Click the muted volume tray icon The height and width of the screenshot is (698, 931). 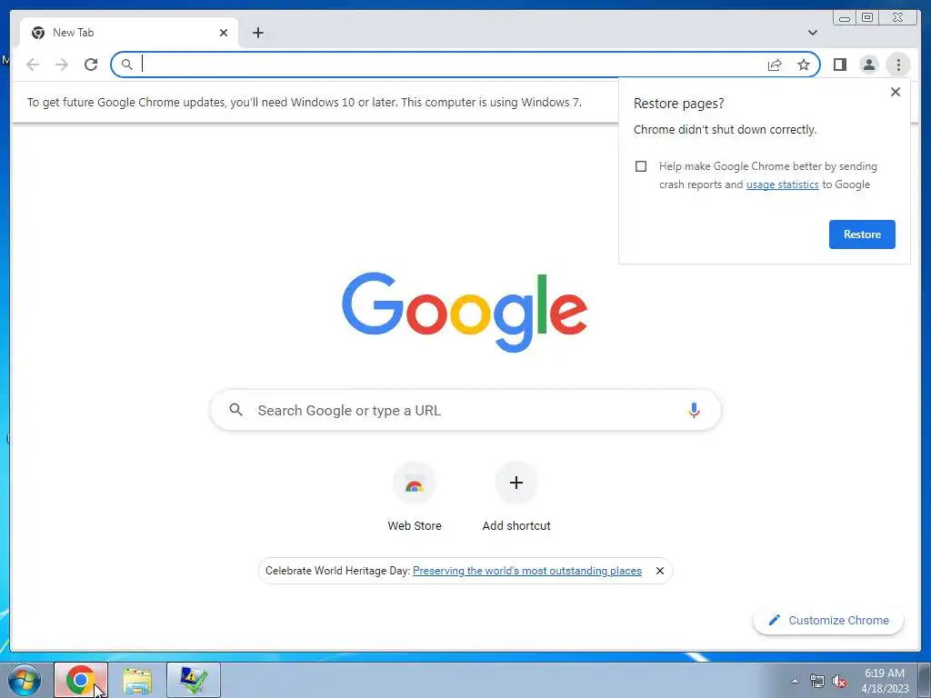839,682
